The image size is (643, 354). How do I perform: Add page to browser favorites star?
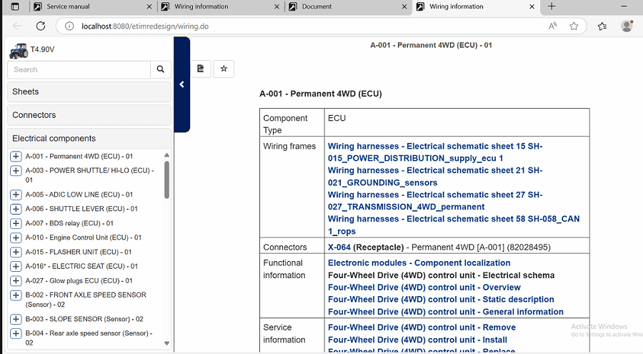click(574, 26)
